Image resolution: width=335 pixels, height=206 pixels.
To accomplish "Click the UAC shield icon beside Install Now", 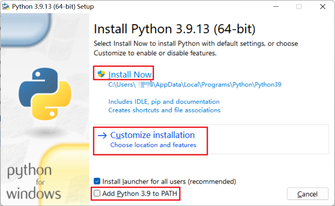I will (101, 74).
